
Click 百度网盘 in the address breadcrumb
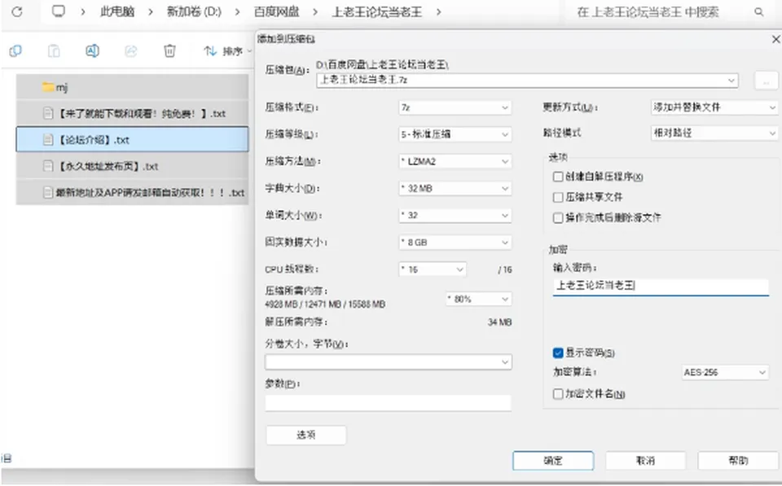coord(276,11)
